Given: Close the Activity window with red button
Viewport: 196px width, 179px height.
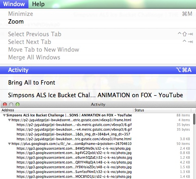Looking at the screenshot, I should point(5,104).
